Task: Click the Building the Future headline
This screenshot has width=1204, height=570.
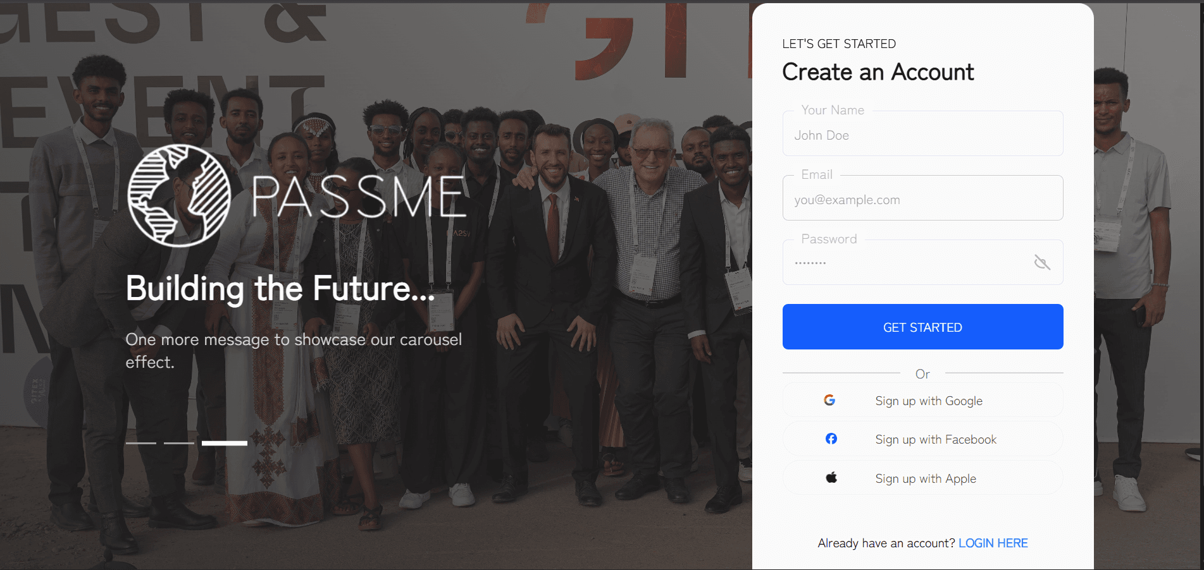Action: 280,289
